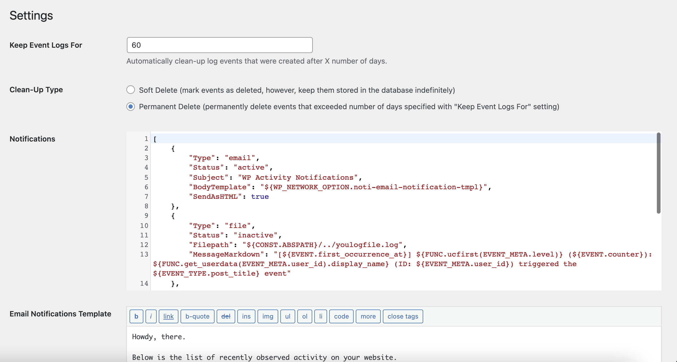Click the "SendAsHTML" true value in editor
This screenshot has width=677, height=362.
(x=260, y=197)
